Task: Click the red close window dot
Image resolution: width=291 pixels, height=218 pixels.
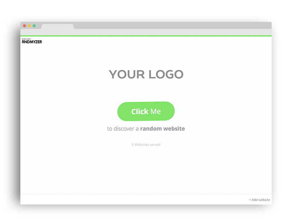Action: tap(24, 26)
